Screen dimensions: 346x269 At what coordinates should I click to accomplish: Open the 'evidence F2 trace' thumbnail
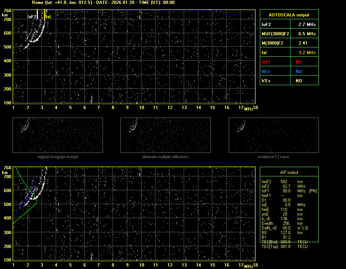pos(273,135)
